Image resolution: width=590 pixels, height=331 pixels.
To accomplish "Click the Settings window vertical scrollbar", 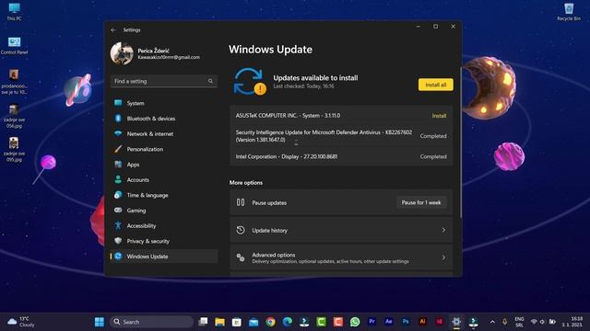I will point(460,143).
